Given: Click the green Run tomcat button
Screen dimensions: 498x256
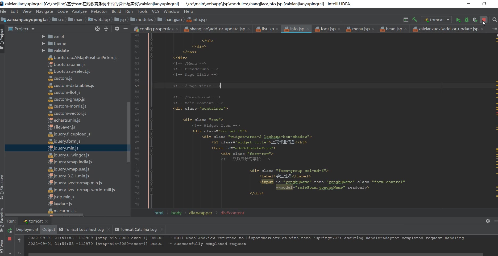Looking at the screenshot, I should pos(458,20).
